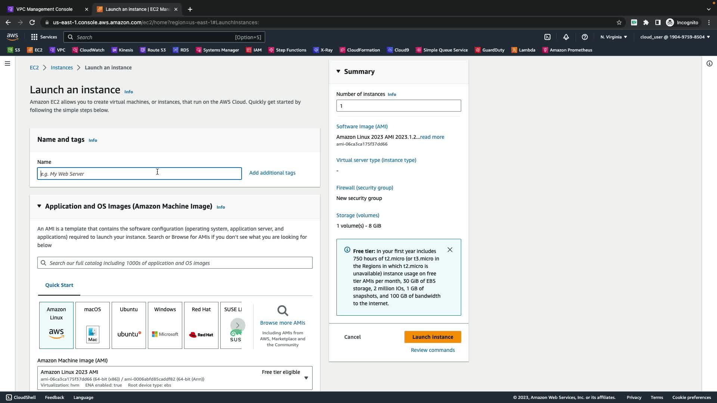Click the Launch instance button
The width and height of the screenshot is (717, 403).
[432, 337]
